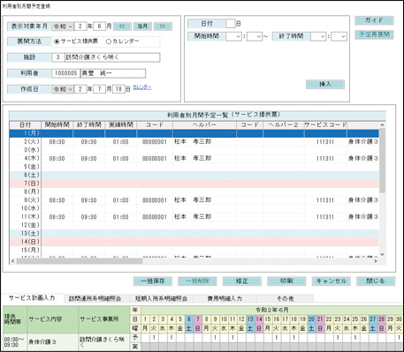Click the ヘルパー２ column header
The image size is (404, 352).
[x=284, y=125]
